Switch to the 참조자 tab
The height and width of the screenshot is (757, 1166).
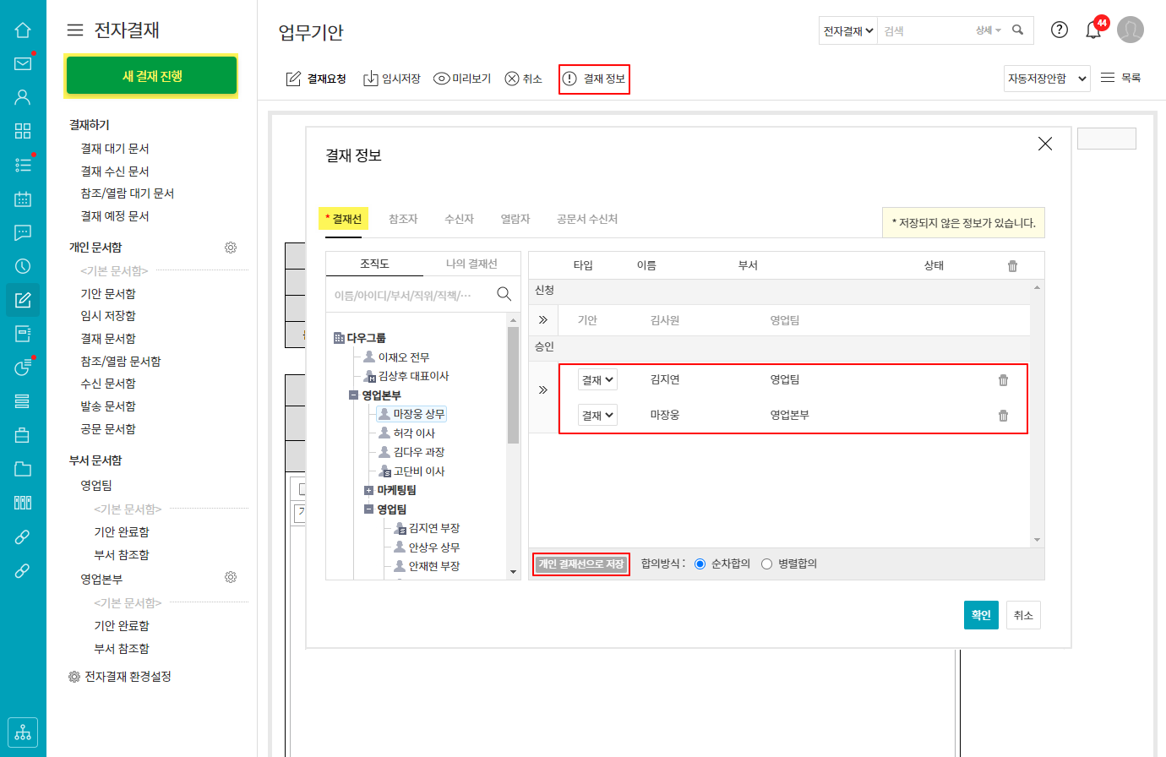(403, 219)
